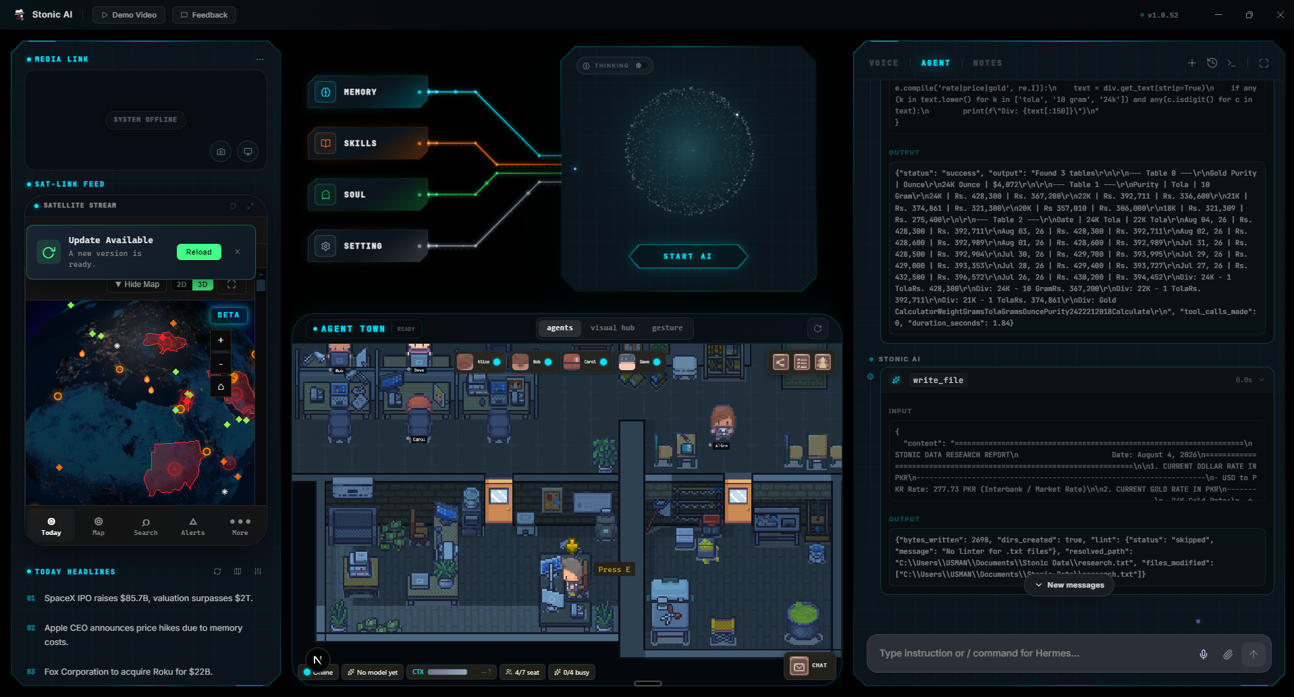Open the Agent Town character profile icon
Image resolution: width=1294 pixels, height=697 pixels.
823,363
